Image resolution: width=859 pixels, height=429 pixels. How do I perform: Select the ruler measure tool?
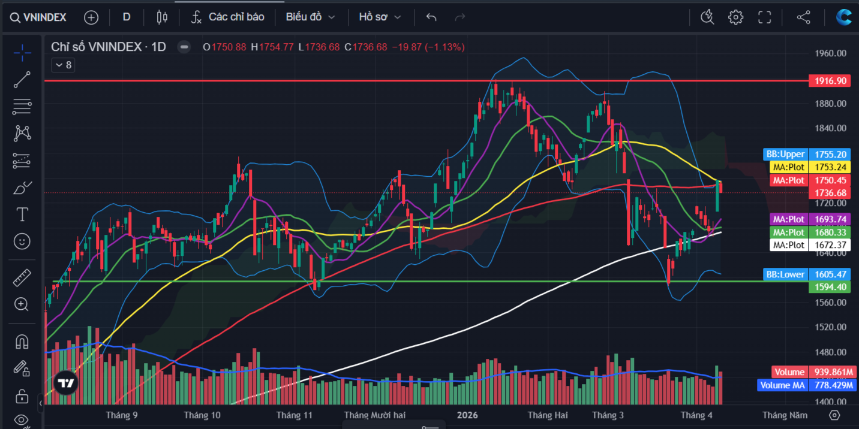tap(22, 277)
